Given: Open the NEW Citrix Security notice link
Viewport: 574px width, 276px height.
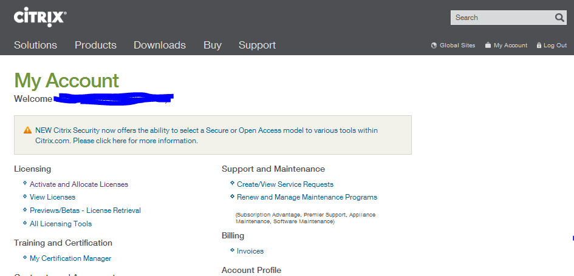Looking at the screenshot, I should tap(207, 135).
